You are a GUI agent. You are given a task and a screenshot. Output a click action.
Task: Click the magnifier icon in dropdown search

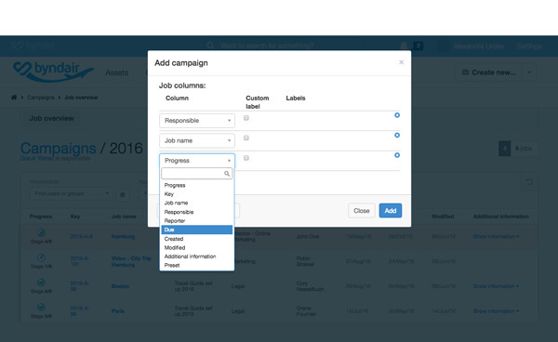227,174
